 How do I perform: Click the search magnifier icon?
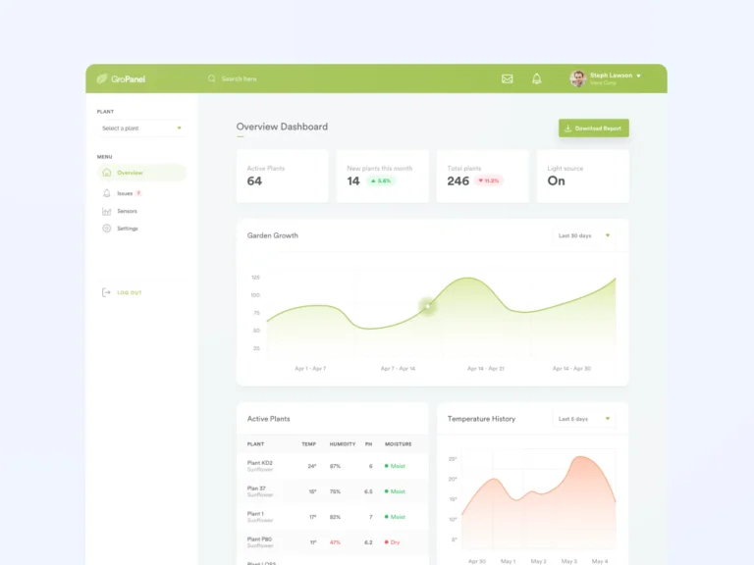point(212,78)
